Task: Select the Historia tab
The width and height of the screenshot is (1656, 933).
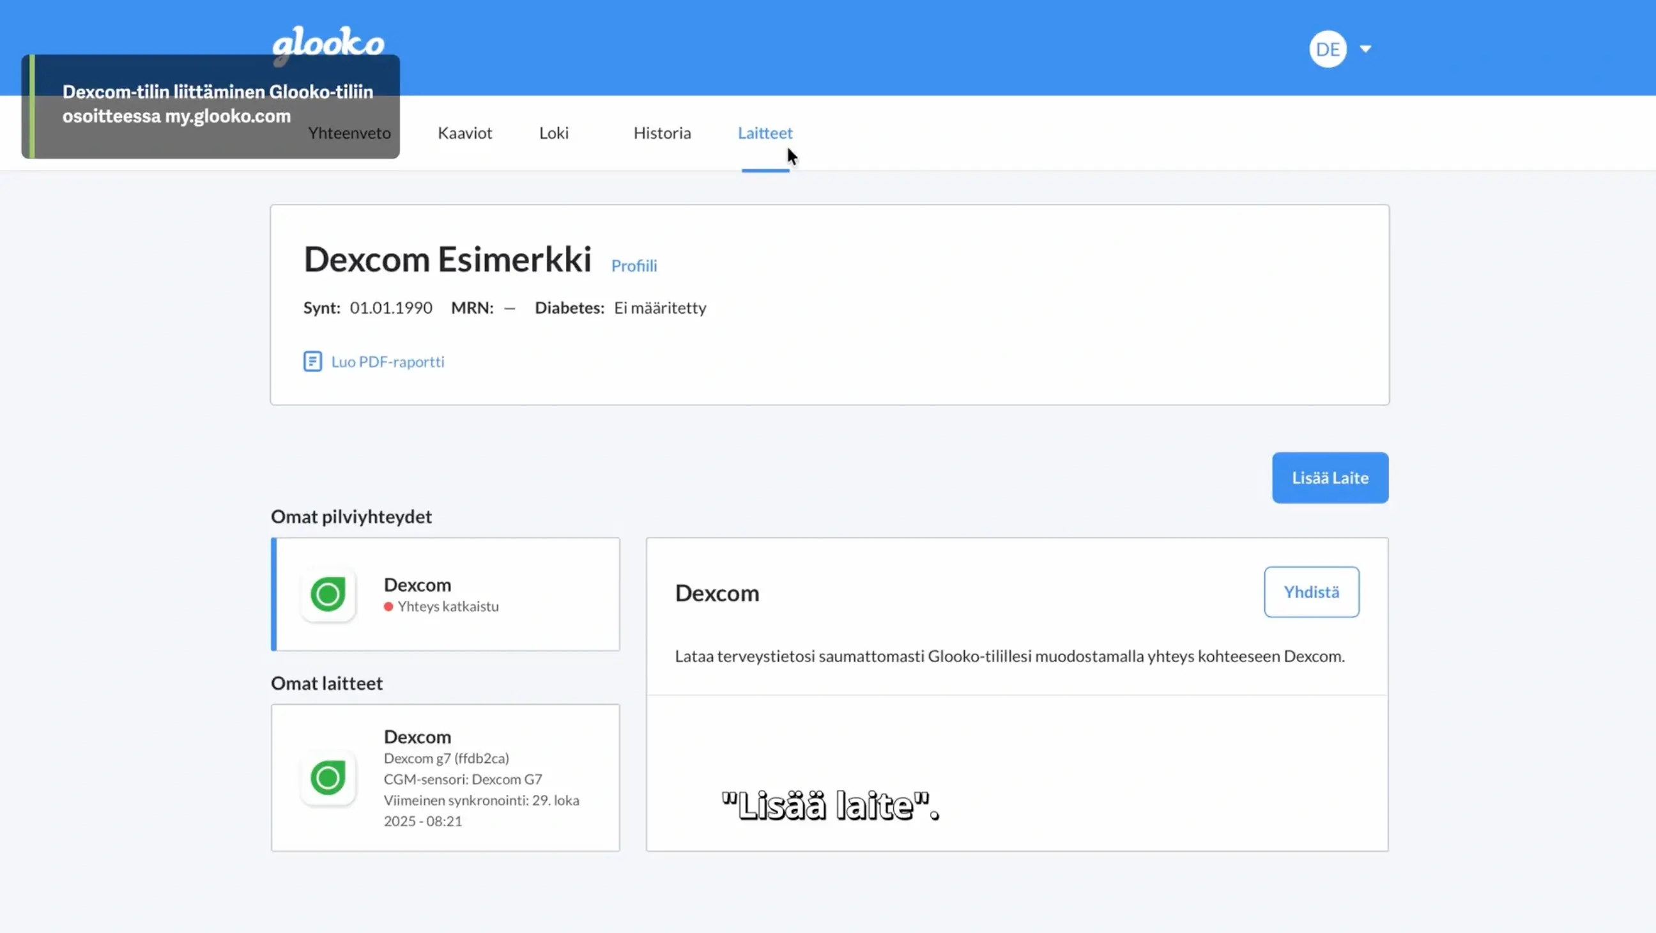Action: coord(662,133)
